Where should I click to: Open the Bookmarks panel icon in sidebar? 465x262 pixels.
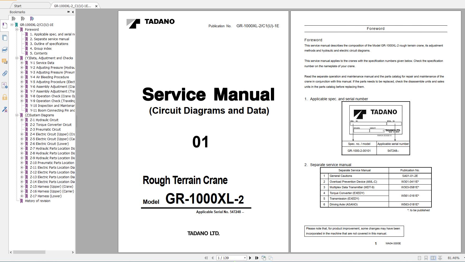coord(4,25)
